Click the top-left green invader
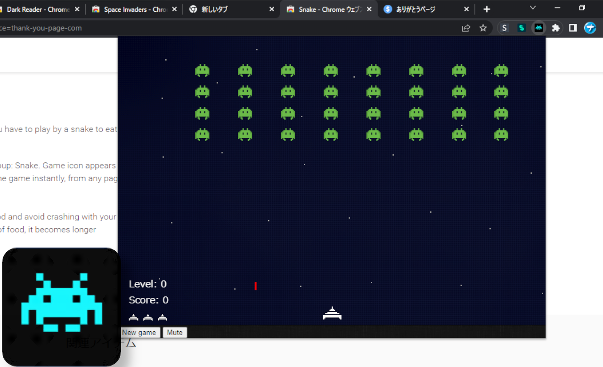Viewport: 603px width, 367px height. pyautogui.click(x=202, y=71)
